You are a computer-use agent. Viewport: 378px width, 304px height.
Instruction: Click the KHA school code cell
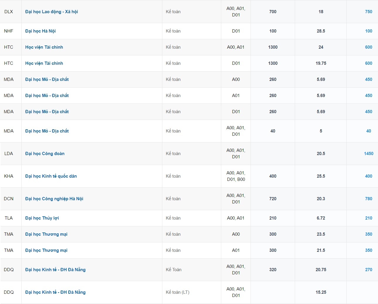(x=9, y=176)
